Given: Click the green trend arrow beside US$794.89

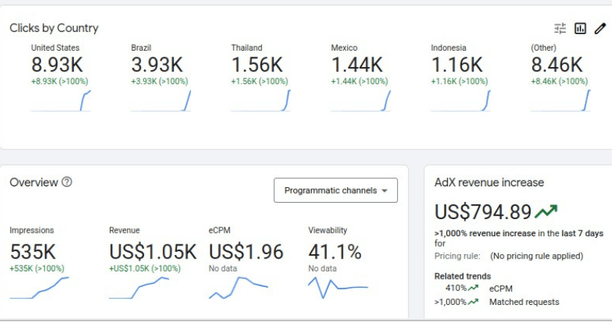Looking at the screenshot, I should pos(546,212).
